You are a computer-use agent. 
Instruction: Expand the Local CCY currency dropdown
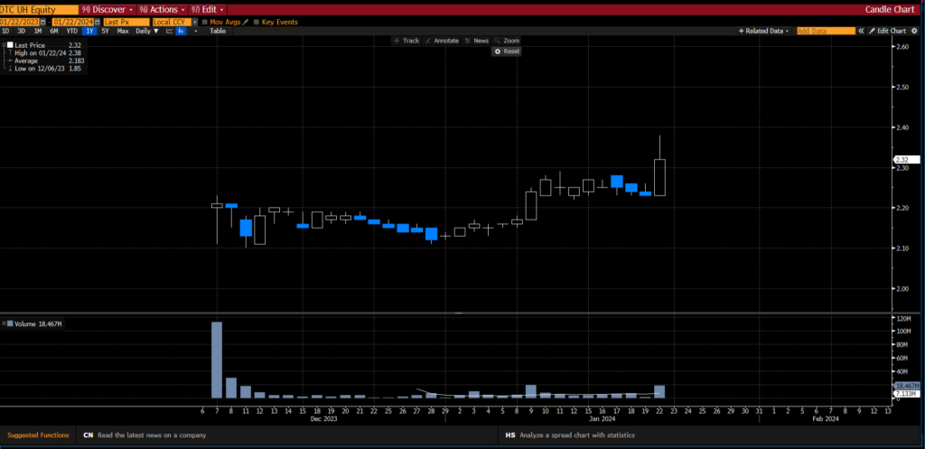tap(195, 22)
